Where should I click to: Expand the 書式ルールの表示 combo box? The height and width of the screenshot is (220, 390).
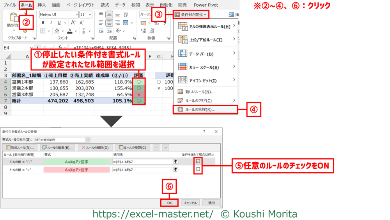pyautogui.click(x=87, y=140)
